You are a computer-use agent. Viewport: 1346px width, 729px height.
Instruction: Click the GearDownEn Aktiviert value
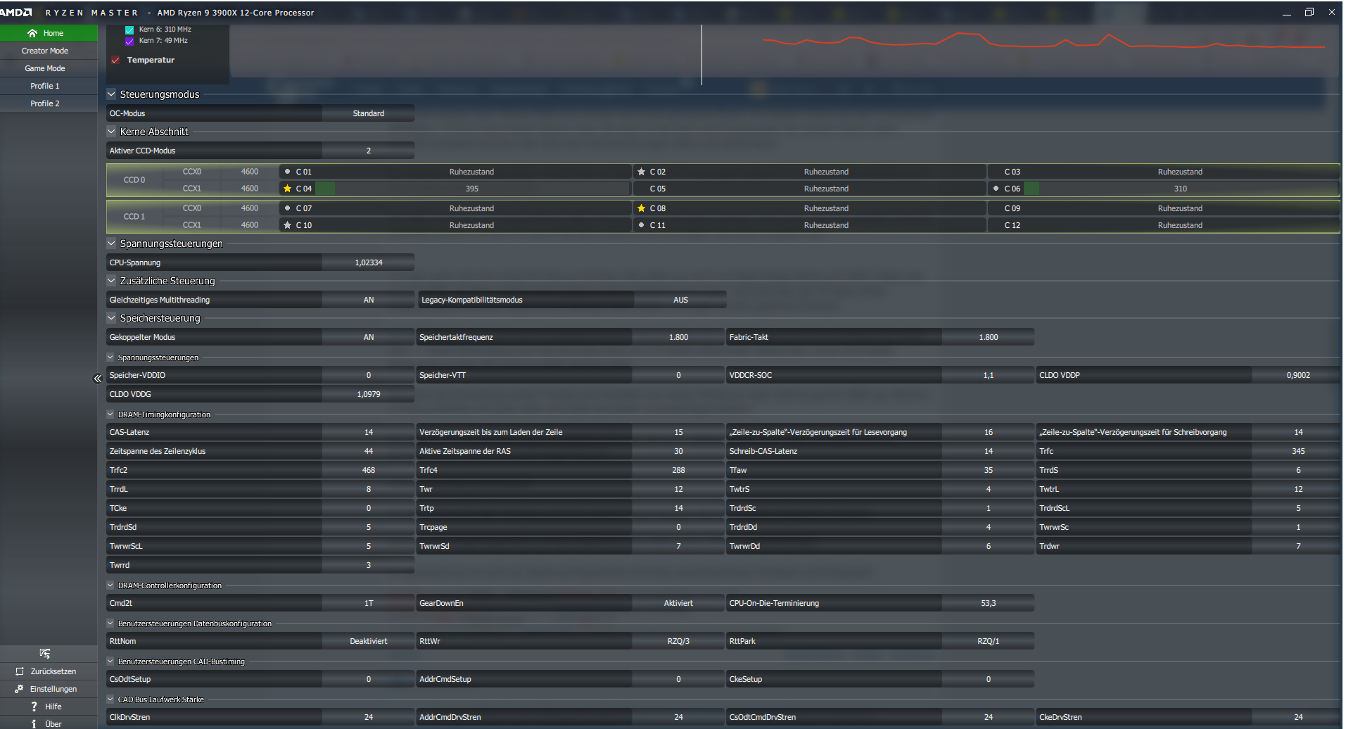pyautogui.click(x=678, y=603)
